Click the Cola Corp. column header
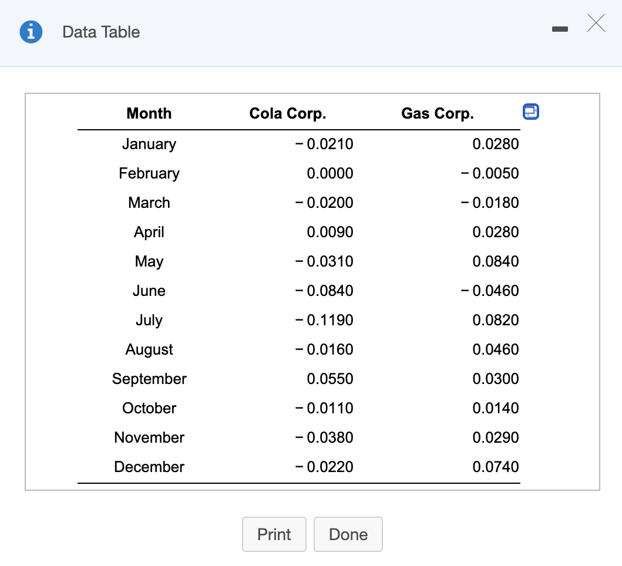 tap(287, 113)
